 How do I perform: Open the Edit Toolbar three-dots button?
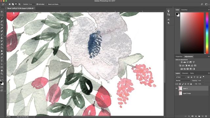coord(2,77)
